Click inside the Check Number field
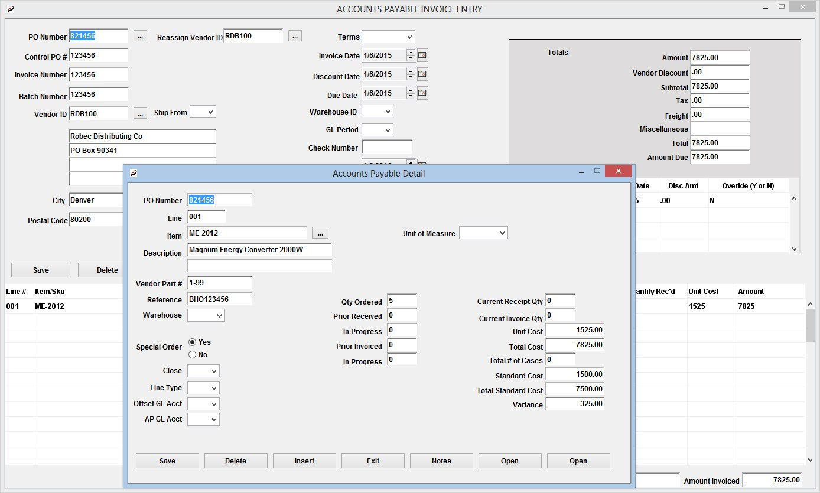Viewport: 820px width, 493px height. click(x=387, y=147)
